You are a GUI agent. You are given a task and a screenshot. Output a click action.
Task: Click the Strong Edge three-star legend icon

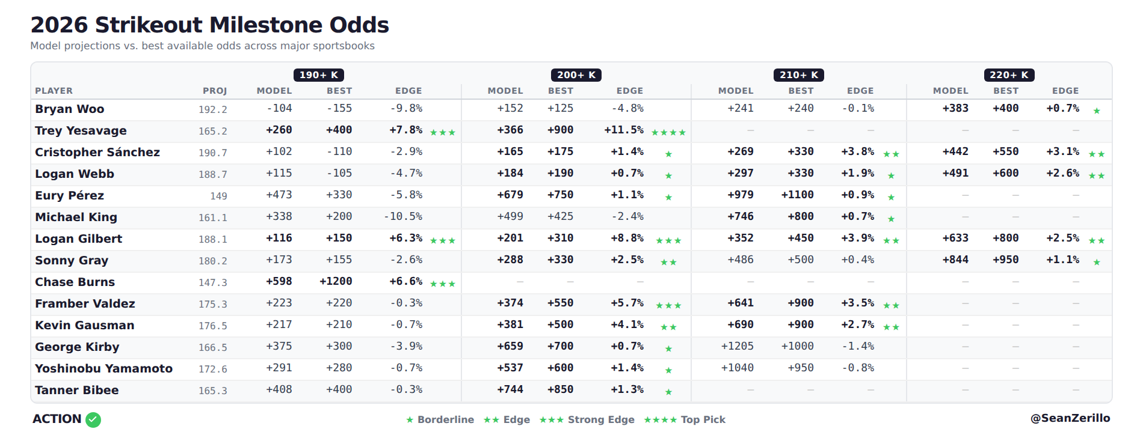point(551,420)
